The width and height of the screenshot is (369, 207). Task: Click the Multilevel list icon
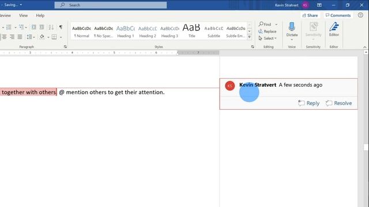point(22,27)
